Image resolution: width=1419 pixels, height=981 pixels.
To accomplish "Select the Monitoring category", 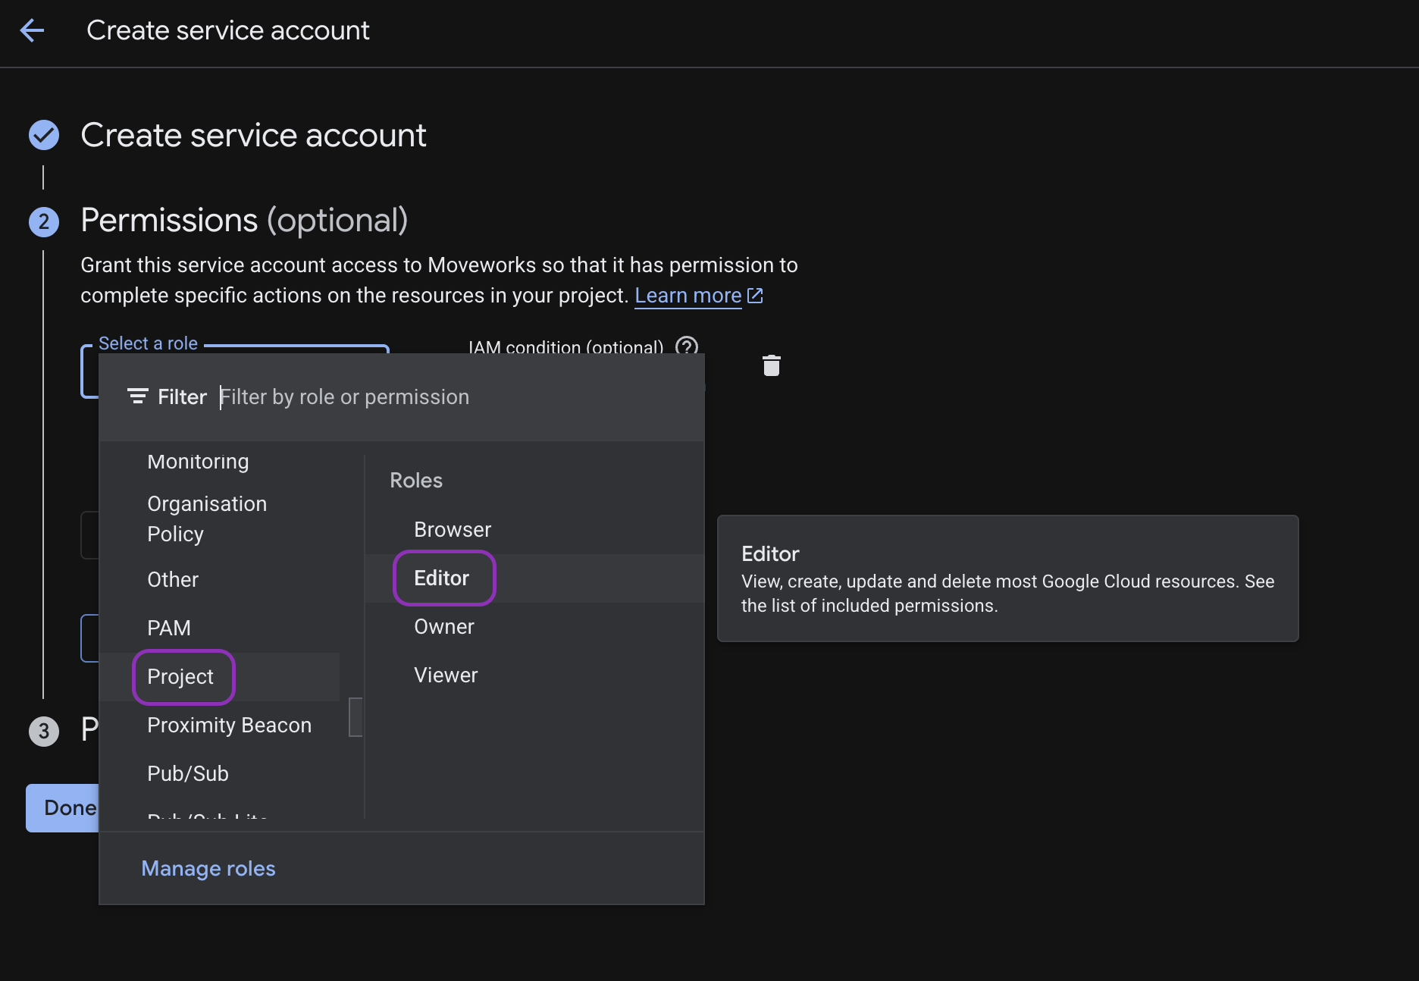I will click(x=198, y=462).
